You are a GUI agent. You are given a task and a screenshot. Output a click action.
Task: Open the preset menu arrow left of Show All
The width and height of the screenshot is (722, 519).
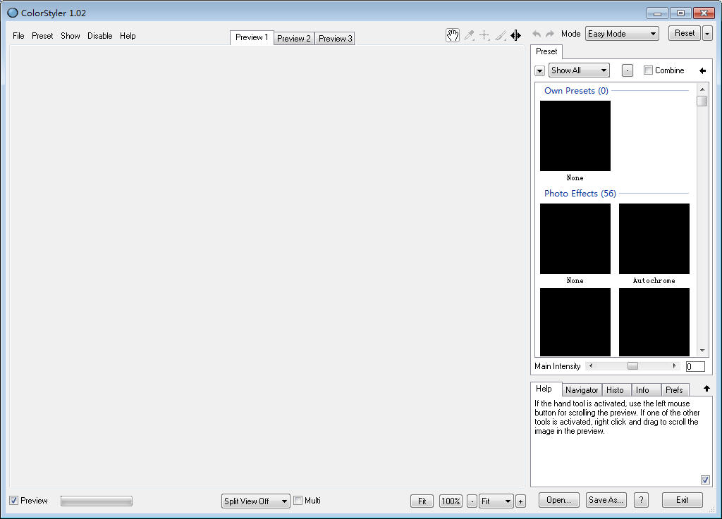(x=539, y=71)
